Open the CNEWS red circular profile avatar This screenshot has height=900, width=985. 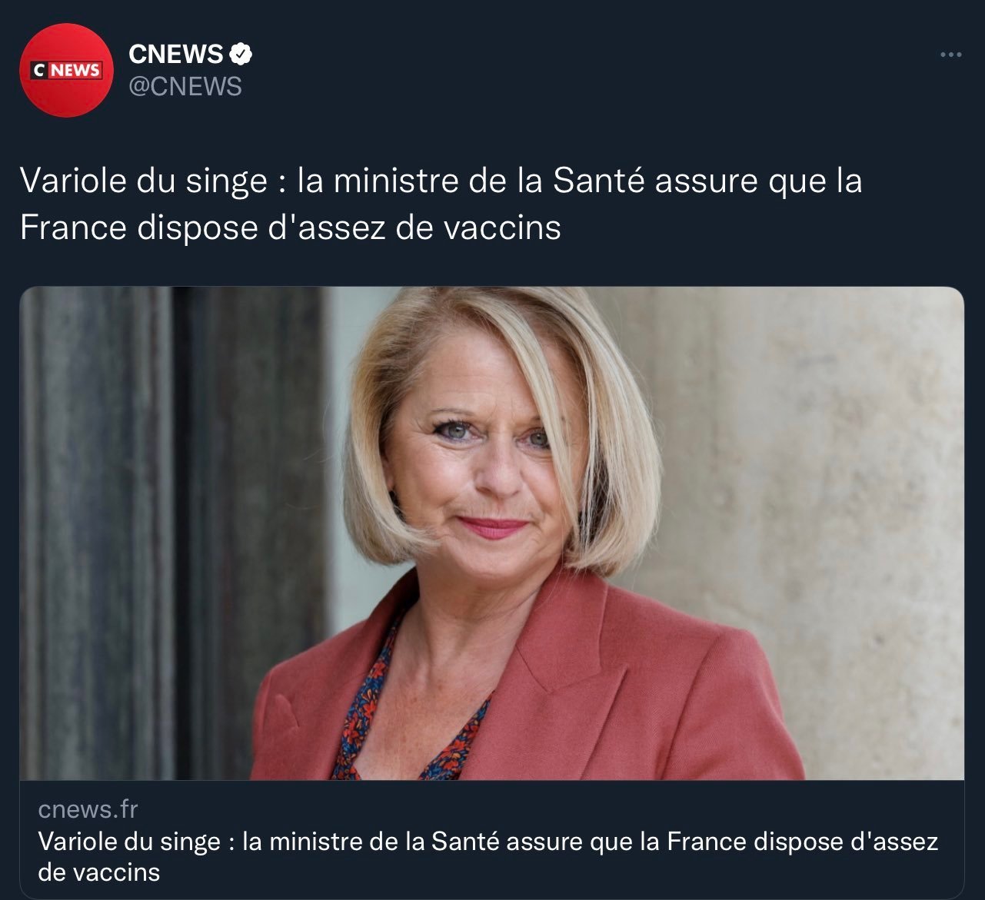[67, 70]
